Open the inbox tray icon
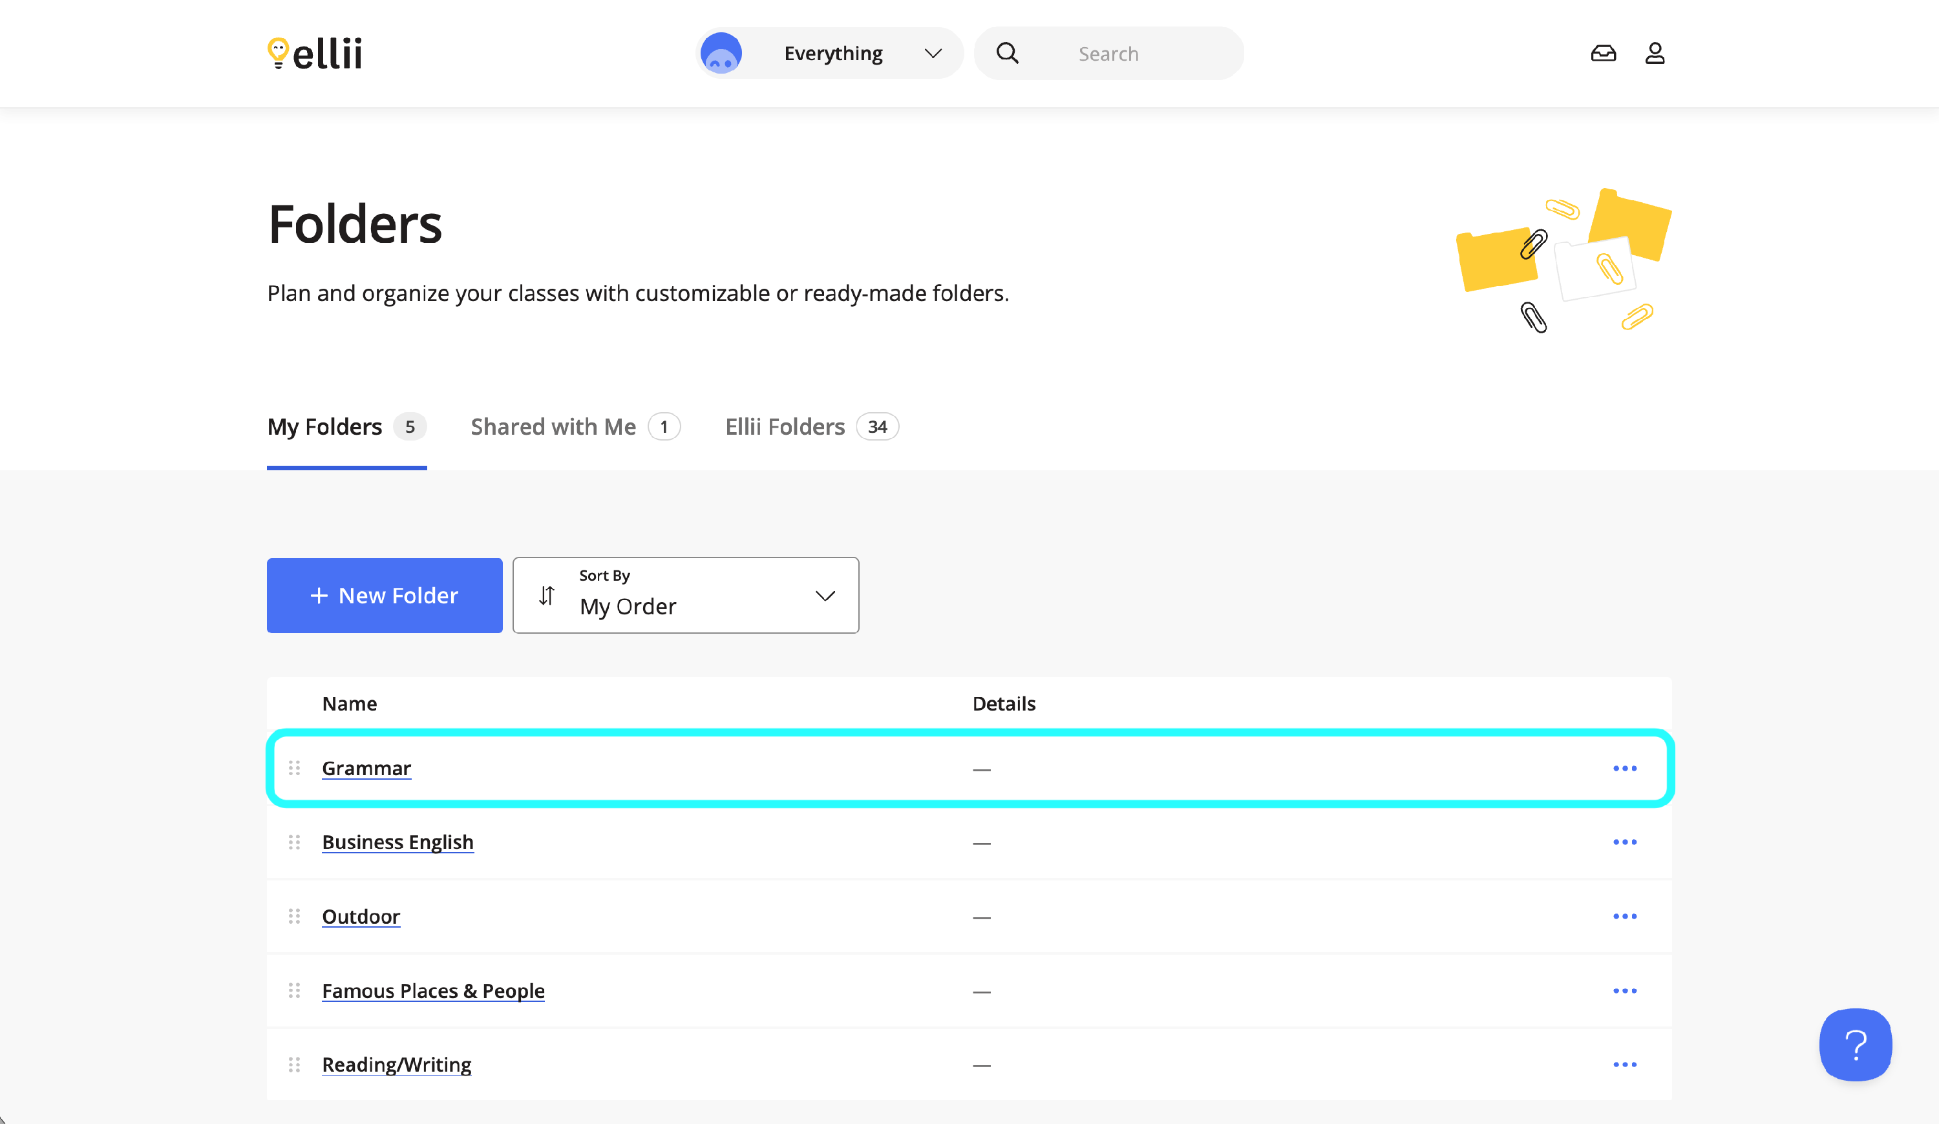The image size is (1939, 1124). (1603, 53)
